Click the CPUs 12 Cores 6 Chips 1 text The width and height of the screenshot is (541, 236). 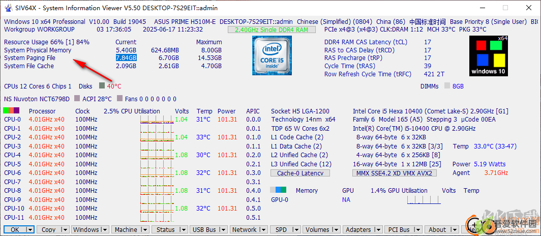(x=38, y=86)
